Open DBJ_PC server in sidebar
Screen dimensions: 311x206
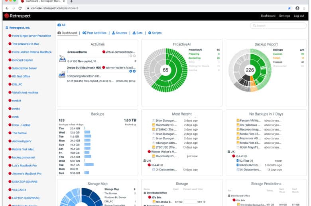[x=17, y=84]
